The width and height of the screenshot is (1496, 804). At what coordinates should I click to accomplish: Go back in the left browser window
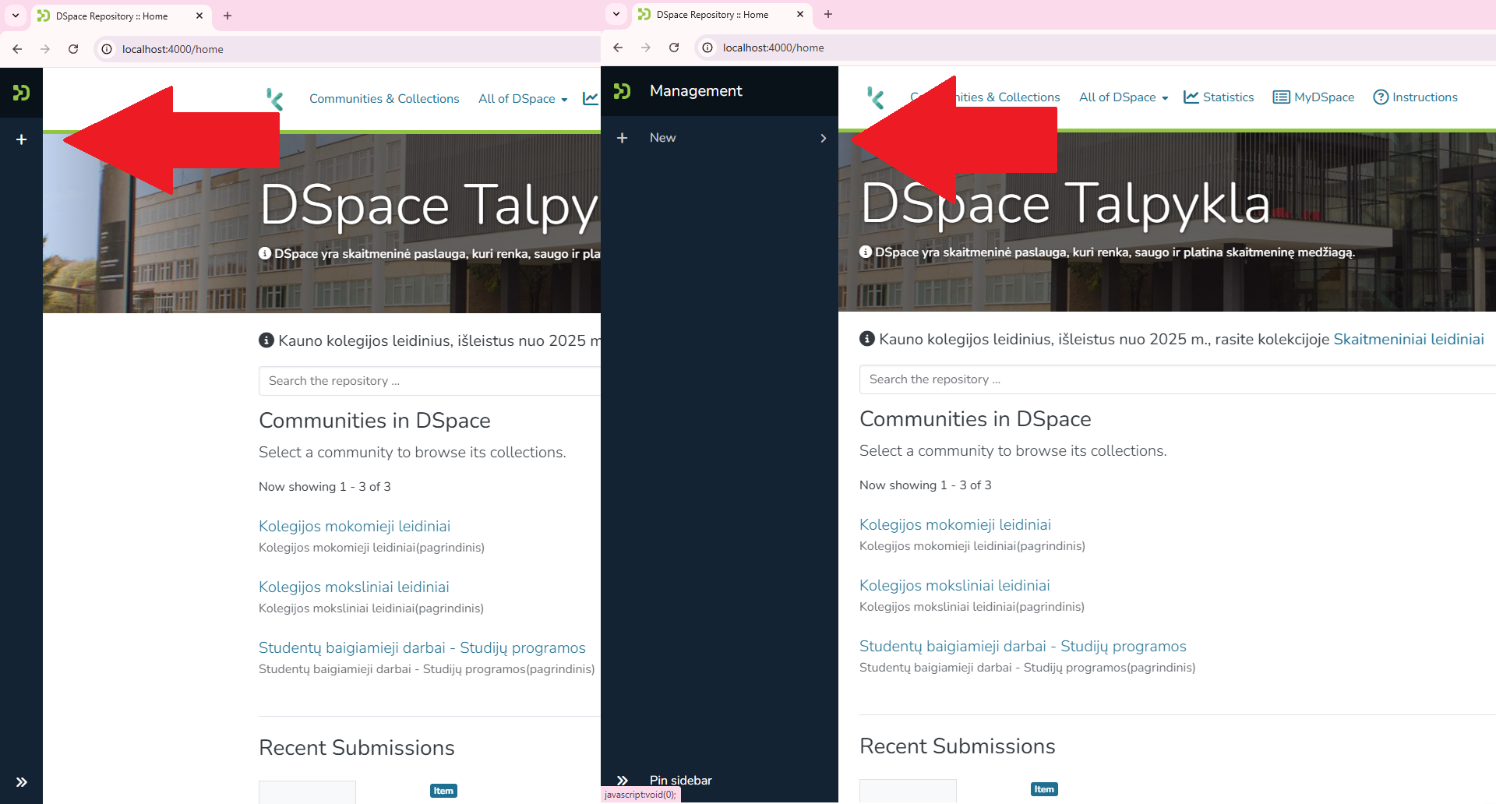coord(17,49)
